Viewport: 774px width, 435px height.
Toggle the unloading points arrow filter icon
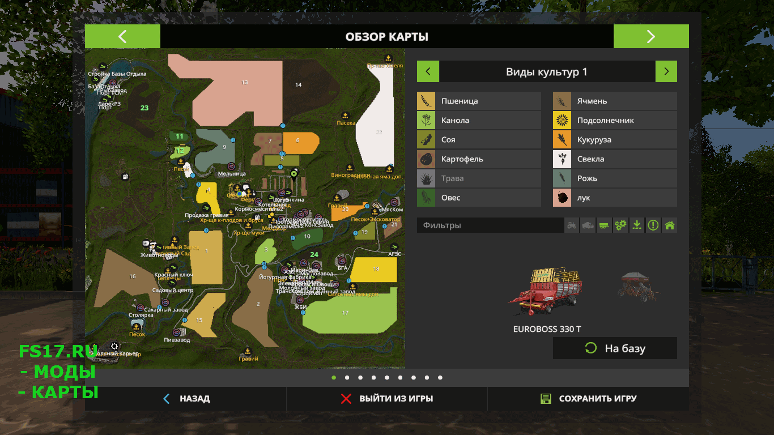click(637, 225)
